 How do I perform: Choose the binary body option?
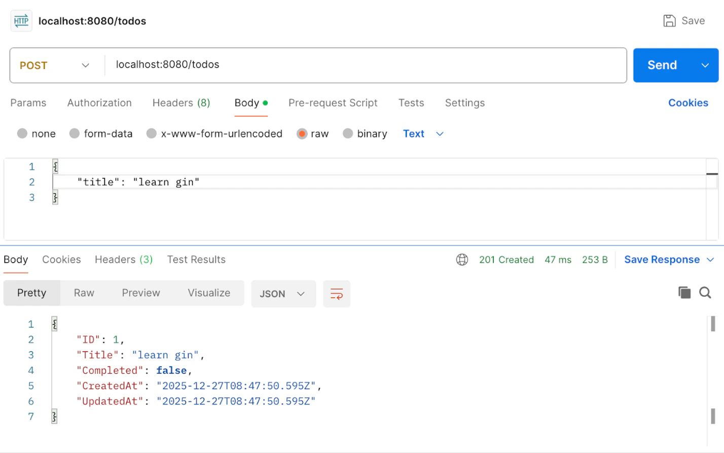348,133
